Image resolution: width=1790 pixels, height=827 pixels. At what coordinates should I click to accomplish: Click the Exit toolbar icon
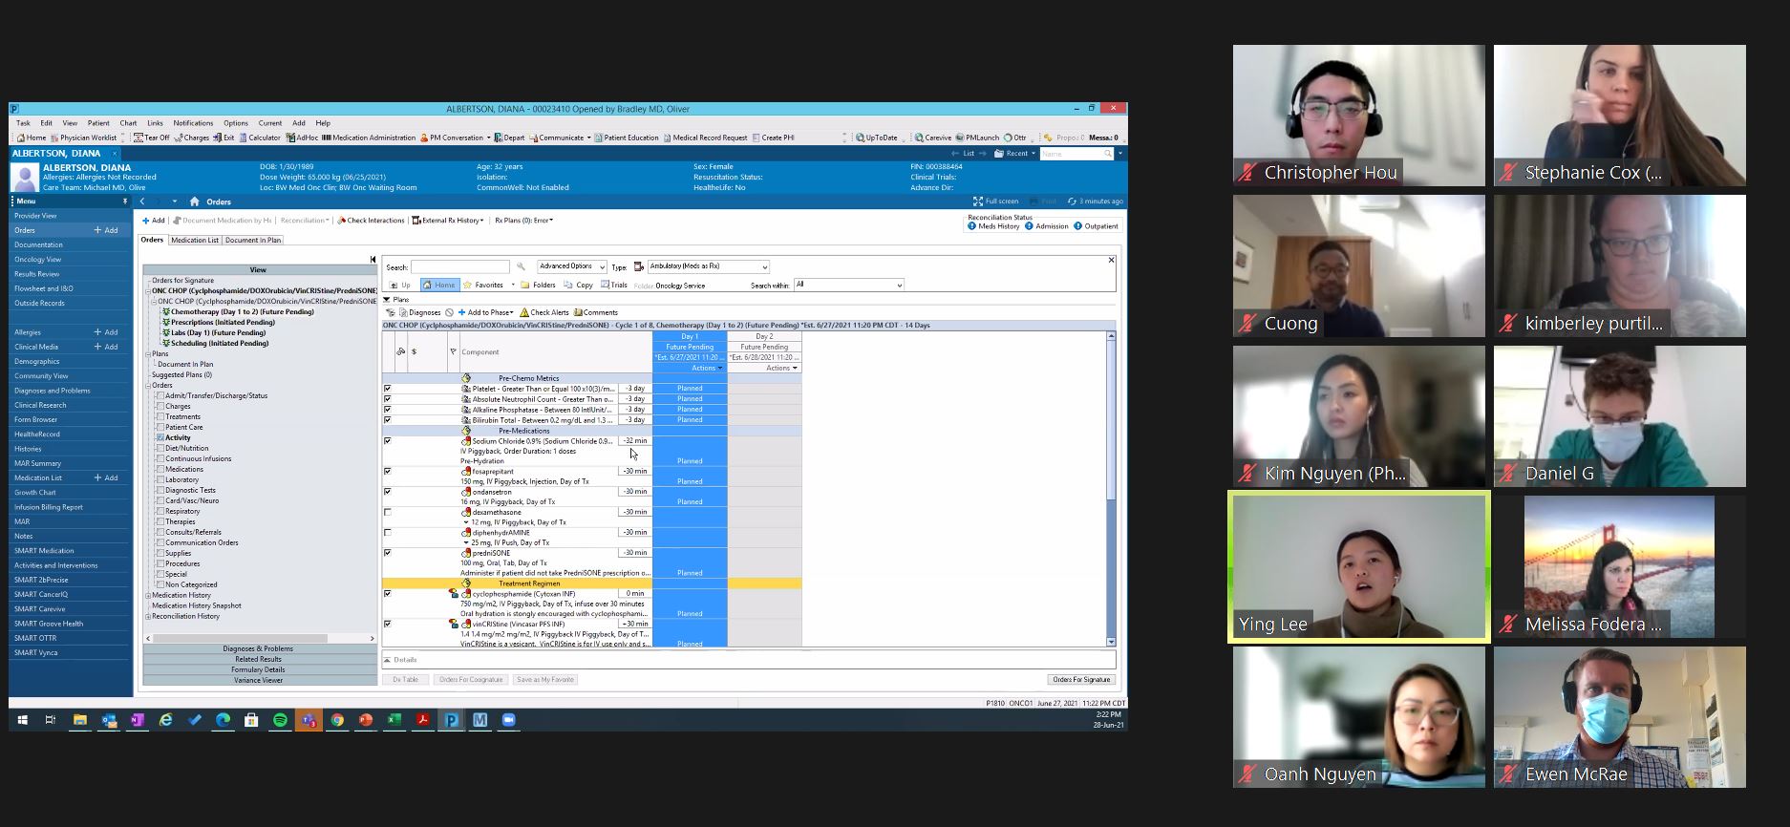pyautogui.click(x=224, y=138)
